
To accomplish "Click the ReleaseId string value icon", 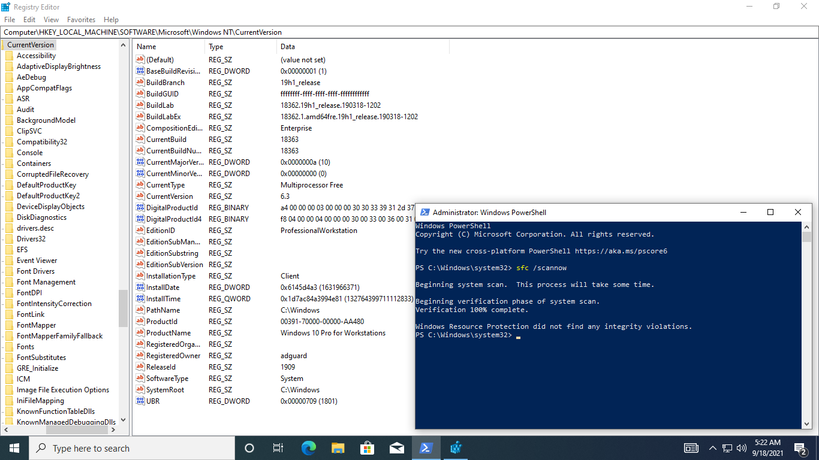I will click(x=140, y=367).
